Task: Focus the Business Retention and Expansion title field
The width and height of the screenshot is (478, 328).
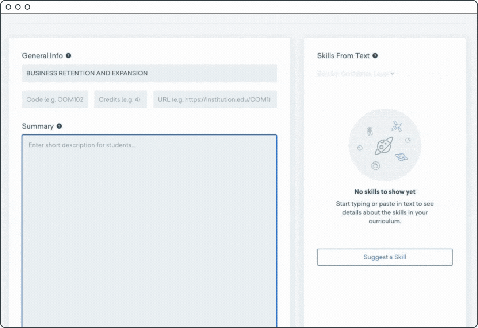Action: [x=149, y=73]
